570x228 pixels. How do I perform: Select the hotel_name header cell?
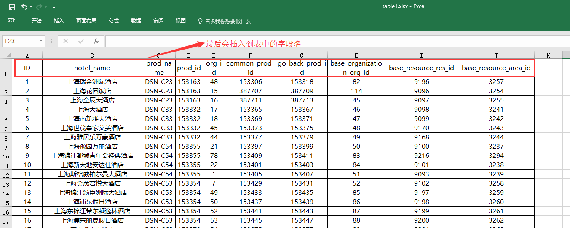92,68
